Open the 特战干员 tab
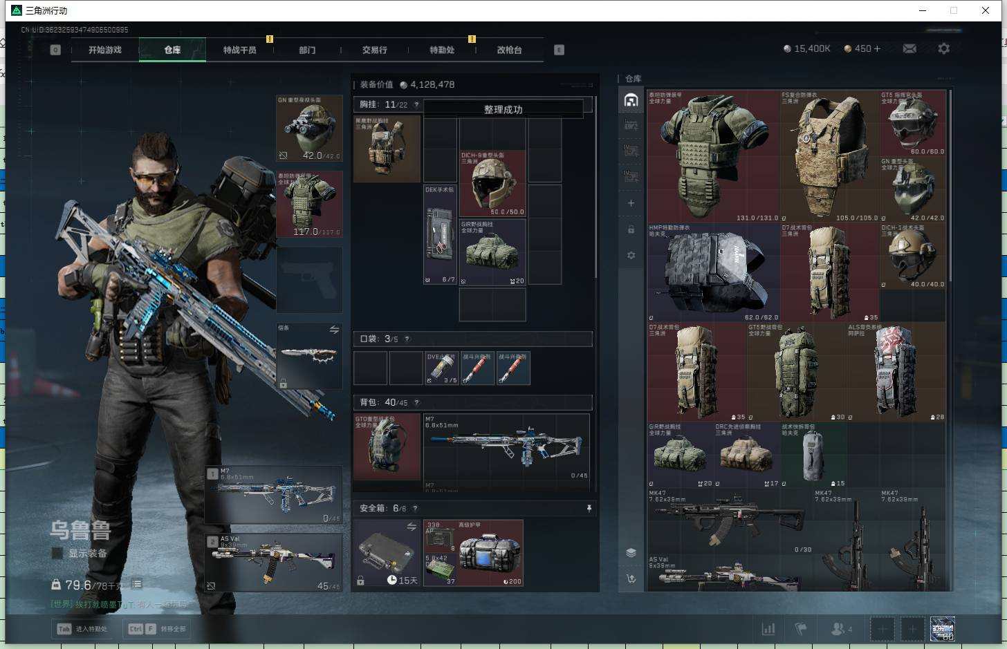The width and height of the screenshot is (1007, 649). click(x=239, y=50)
